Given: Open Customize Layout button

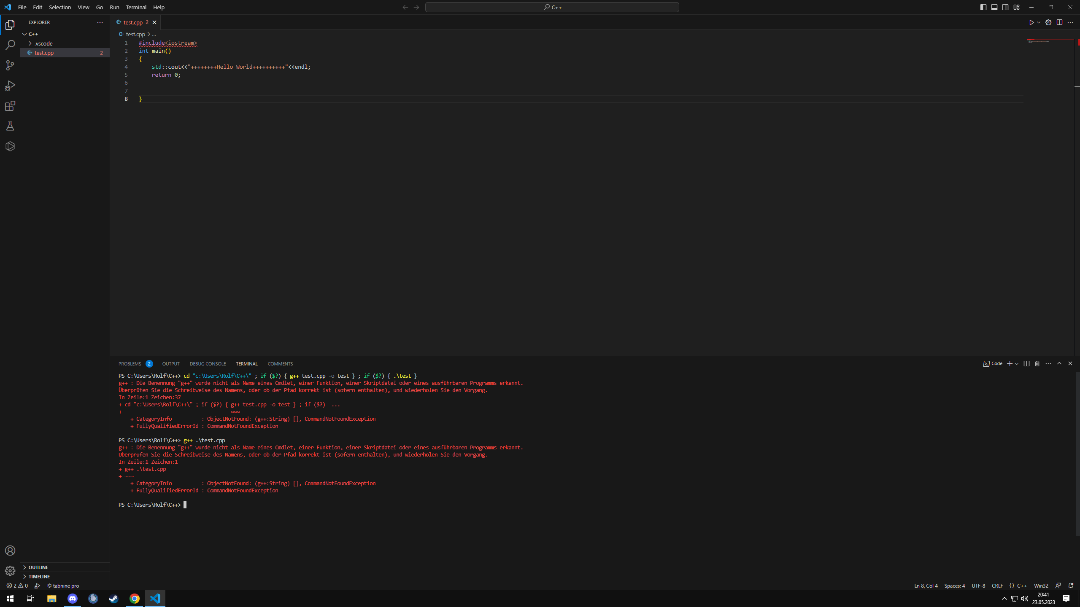Looking at the screenshot, I should 1017,7.
